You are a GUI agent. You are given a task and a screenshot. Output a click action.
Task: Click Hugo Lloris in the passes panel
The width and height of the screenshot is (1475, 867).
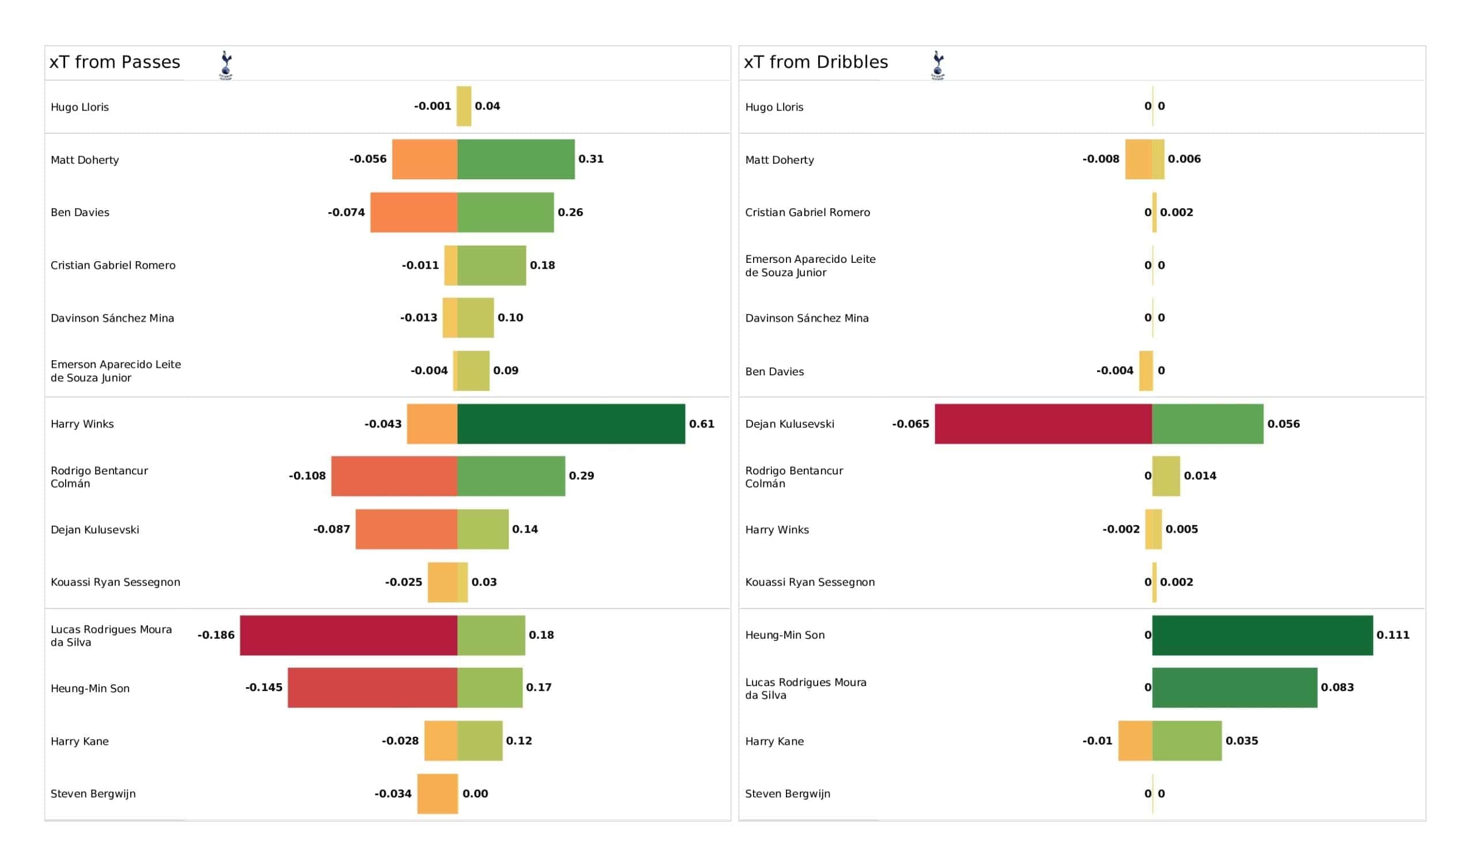80,107
